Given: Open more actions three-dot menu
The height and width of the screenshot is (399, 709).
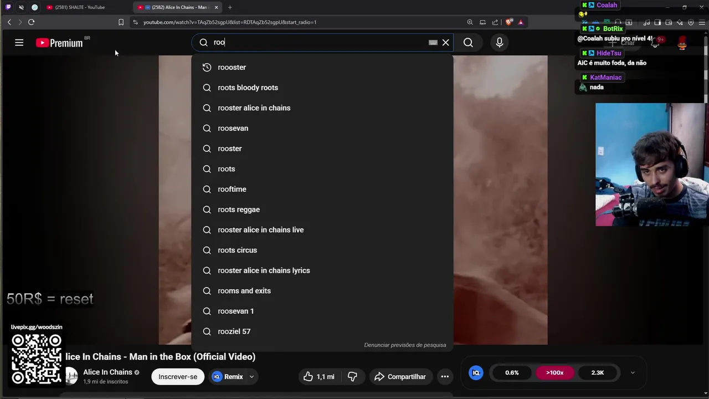Looking at the screenshot, I should [x=445, y=377].
